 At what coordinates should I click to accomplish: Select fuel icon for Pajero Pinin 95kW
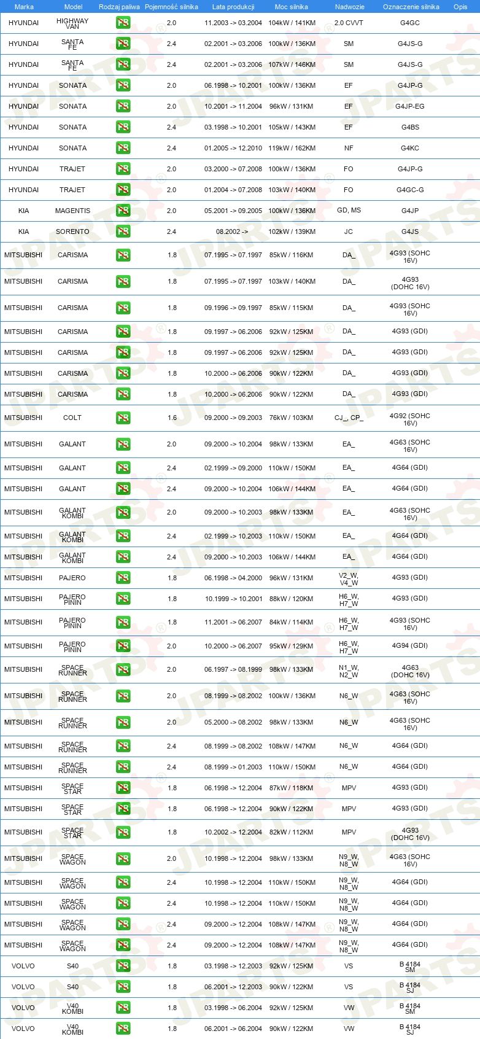click(123, 646)
